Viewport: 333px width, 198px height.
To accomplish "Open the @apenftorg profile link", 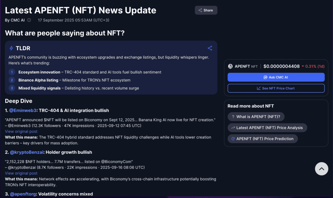I will (23, 194).
